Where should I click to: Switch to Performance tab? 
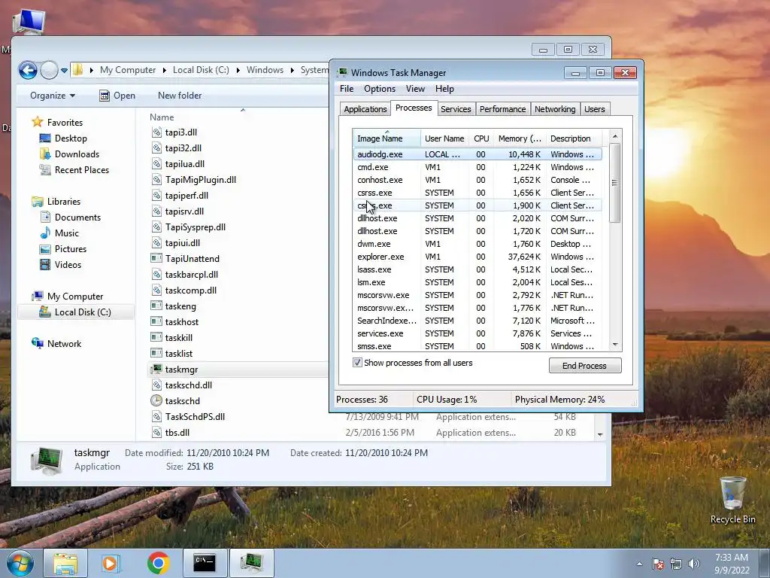click(x=502, y=109)
